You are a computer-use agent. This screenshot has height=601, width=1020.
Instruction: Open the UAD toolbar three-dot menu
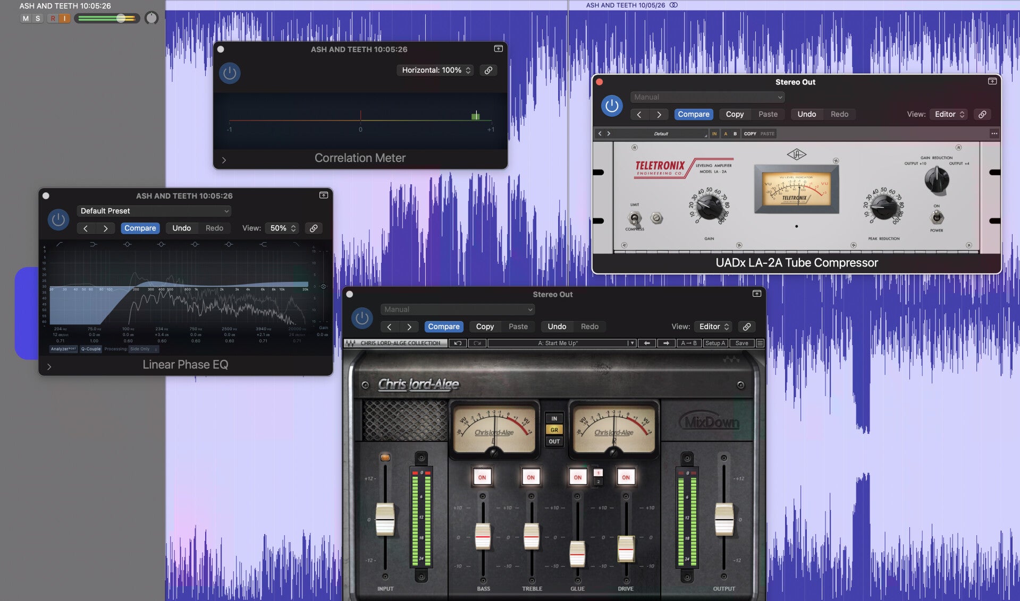point(994,134)
